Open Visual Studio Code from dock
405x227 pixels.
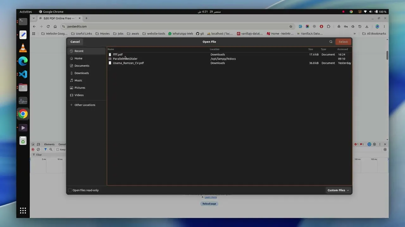point(23,74)
